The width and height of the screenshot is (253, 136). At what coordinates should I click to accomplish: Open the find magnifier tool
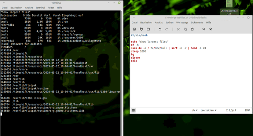[204, 29]
